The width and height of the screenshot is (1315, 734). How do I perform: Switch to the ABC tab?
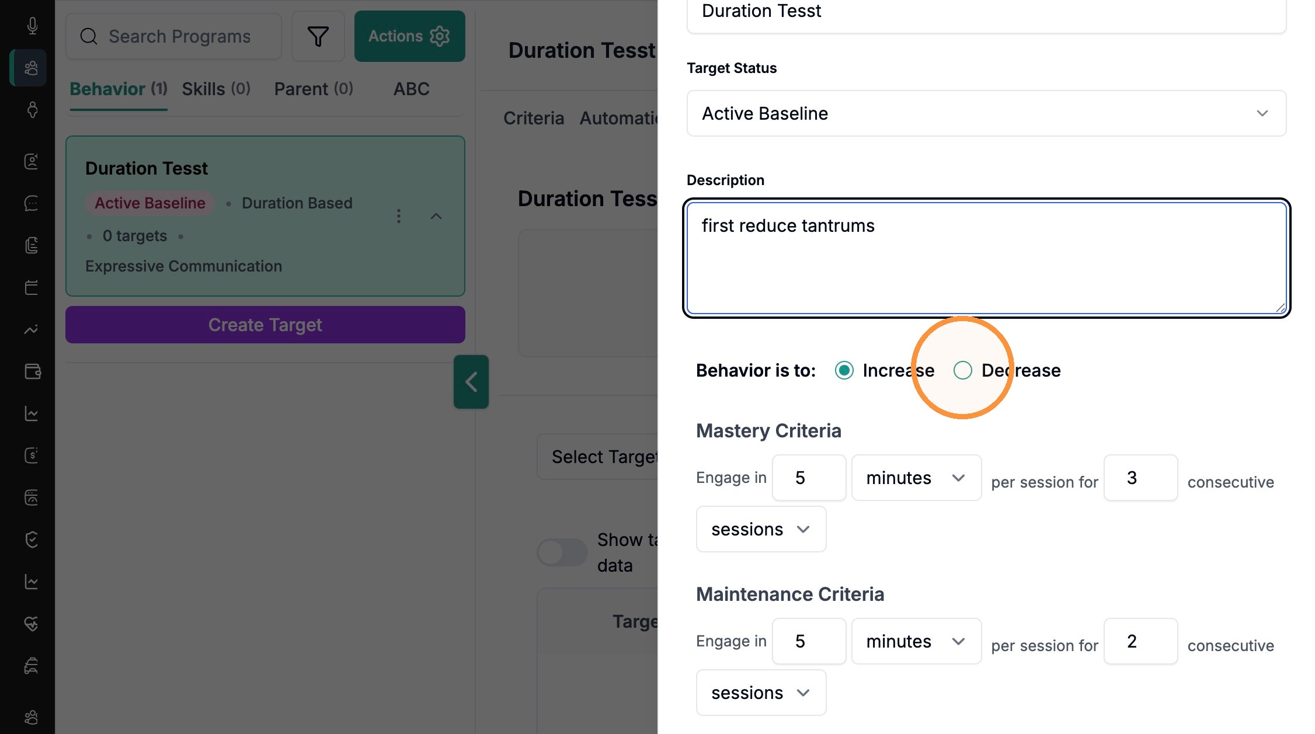click(411, 89)
